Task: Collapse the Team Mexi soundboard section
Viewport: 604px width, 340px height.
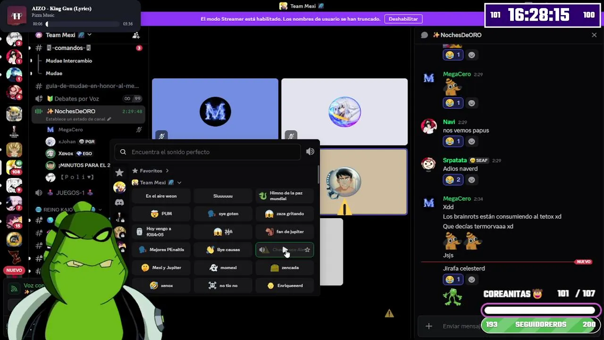Action: (x=179, y=183)
